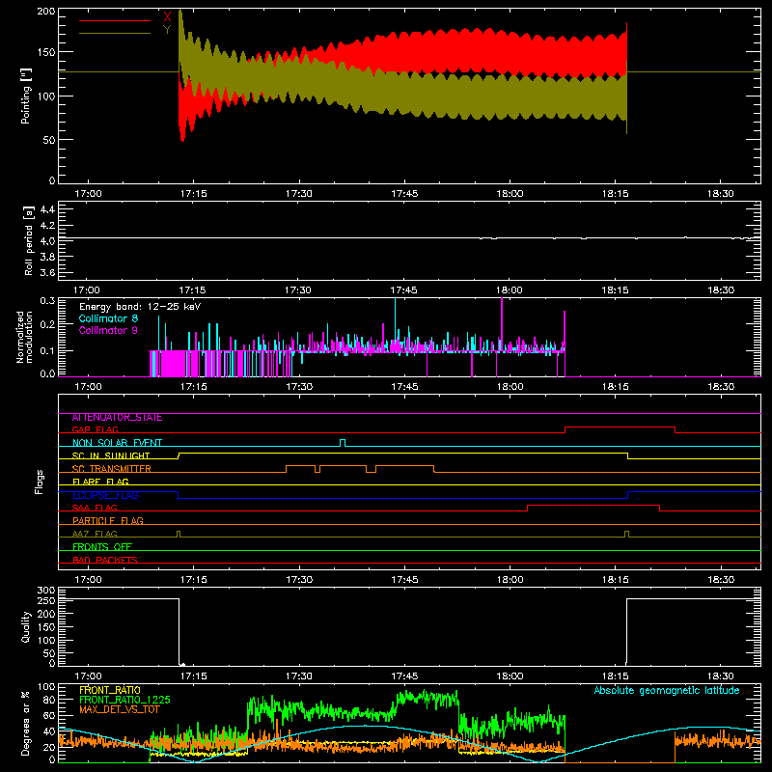This screenshot has width=772, height=772.
Task: Click the 17:00 tick label under Quality plot
Action: tap(88, 676)
